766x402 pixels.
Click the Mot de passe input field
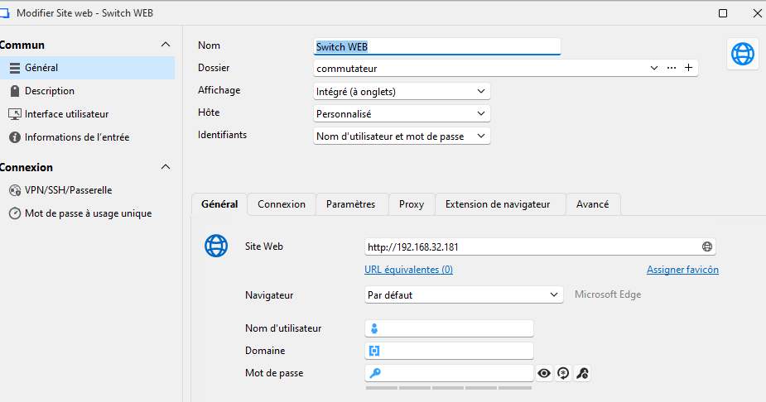point(449,373)
